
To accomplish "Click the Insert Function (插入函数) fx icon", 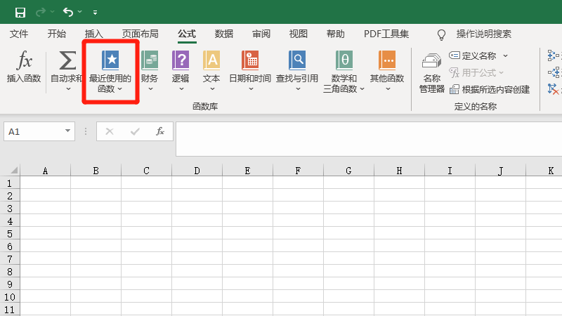I will click(x=24, y=61).
